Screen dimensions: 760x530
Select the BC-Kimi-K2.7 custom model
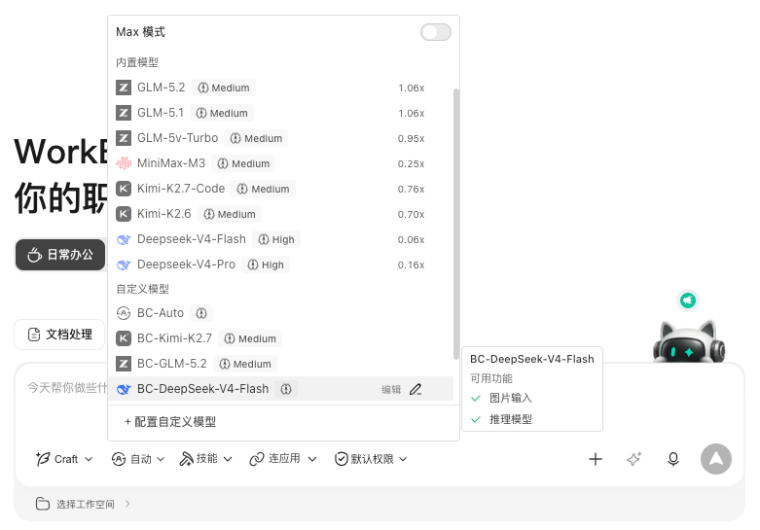(x=281, y=338)
